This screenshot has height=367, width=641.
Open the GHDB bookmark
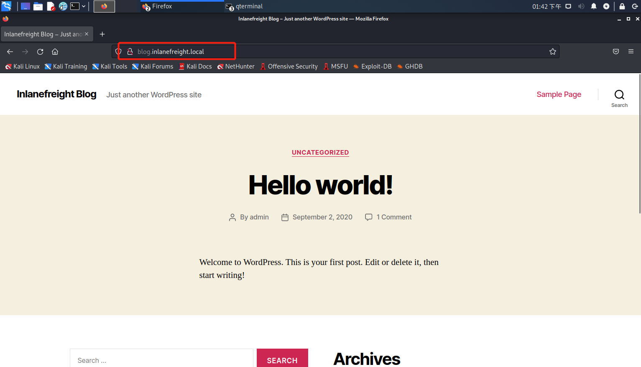[410, 66]
